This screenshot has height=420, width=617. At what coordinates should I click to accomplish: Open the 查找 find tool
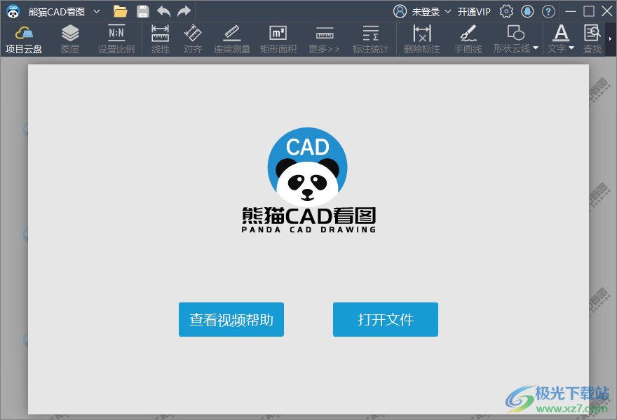(x=592, y=40)
